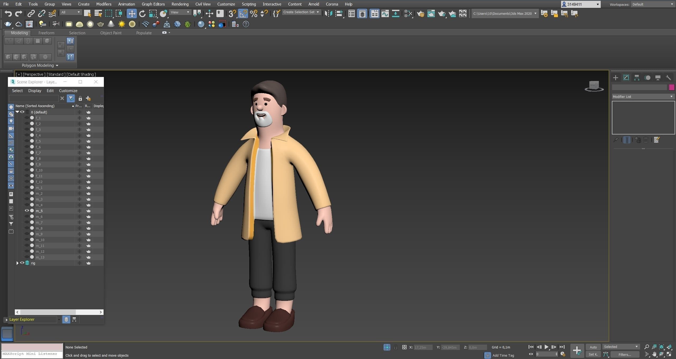Click Zoom Extents All icon
The width and height of the screenshot is (676, 359).
point(669,347)
